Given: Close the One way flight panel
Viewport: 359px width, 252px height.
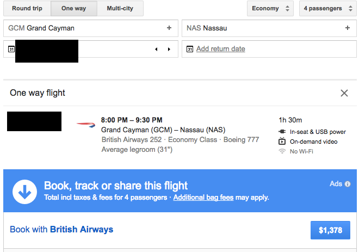Looking at the screenshot, I should point(344,93).
